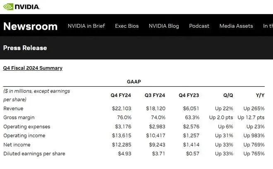Image resolution: width=273 pixels, height=169 pixels.
Task: Select the Gross margin row label
Action: point(18,118)
